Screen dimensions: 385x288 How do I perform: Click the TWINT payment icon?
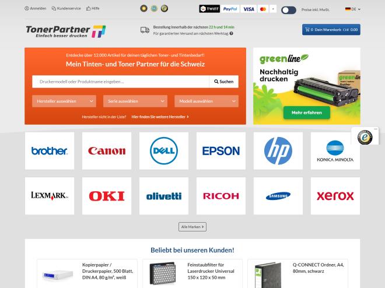(209, 9)
